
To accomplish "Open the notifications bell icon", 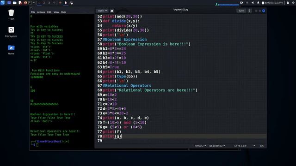I will point(258,3).
